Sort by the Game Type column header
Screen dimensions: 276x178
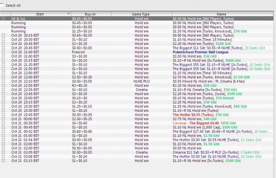click(142, 14)
